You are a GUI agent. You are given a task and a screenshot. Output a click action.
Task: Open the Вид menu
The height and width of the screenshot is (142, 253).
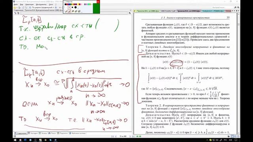[x=22, y=4]
